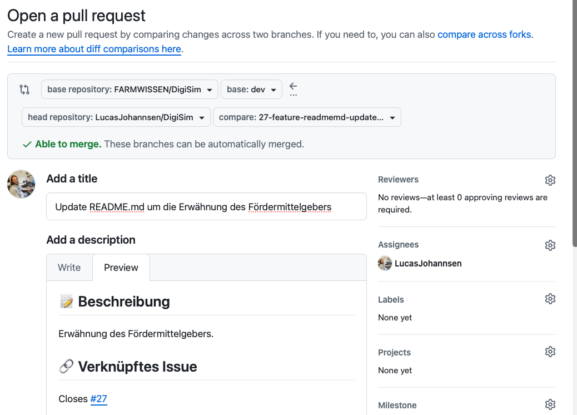
Task: Open the compare branch dropdown
Action: (x=306, y=117)
